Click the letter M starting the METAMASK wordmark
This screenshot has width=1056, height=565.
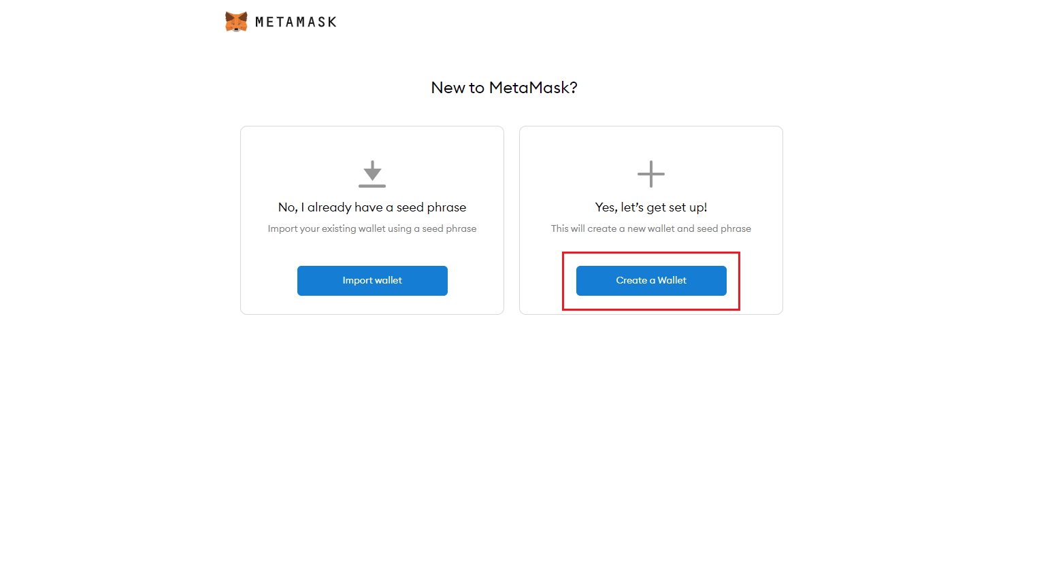pos(260,22)
